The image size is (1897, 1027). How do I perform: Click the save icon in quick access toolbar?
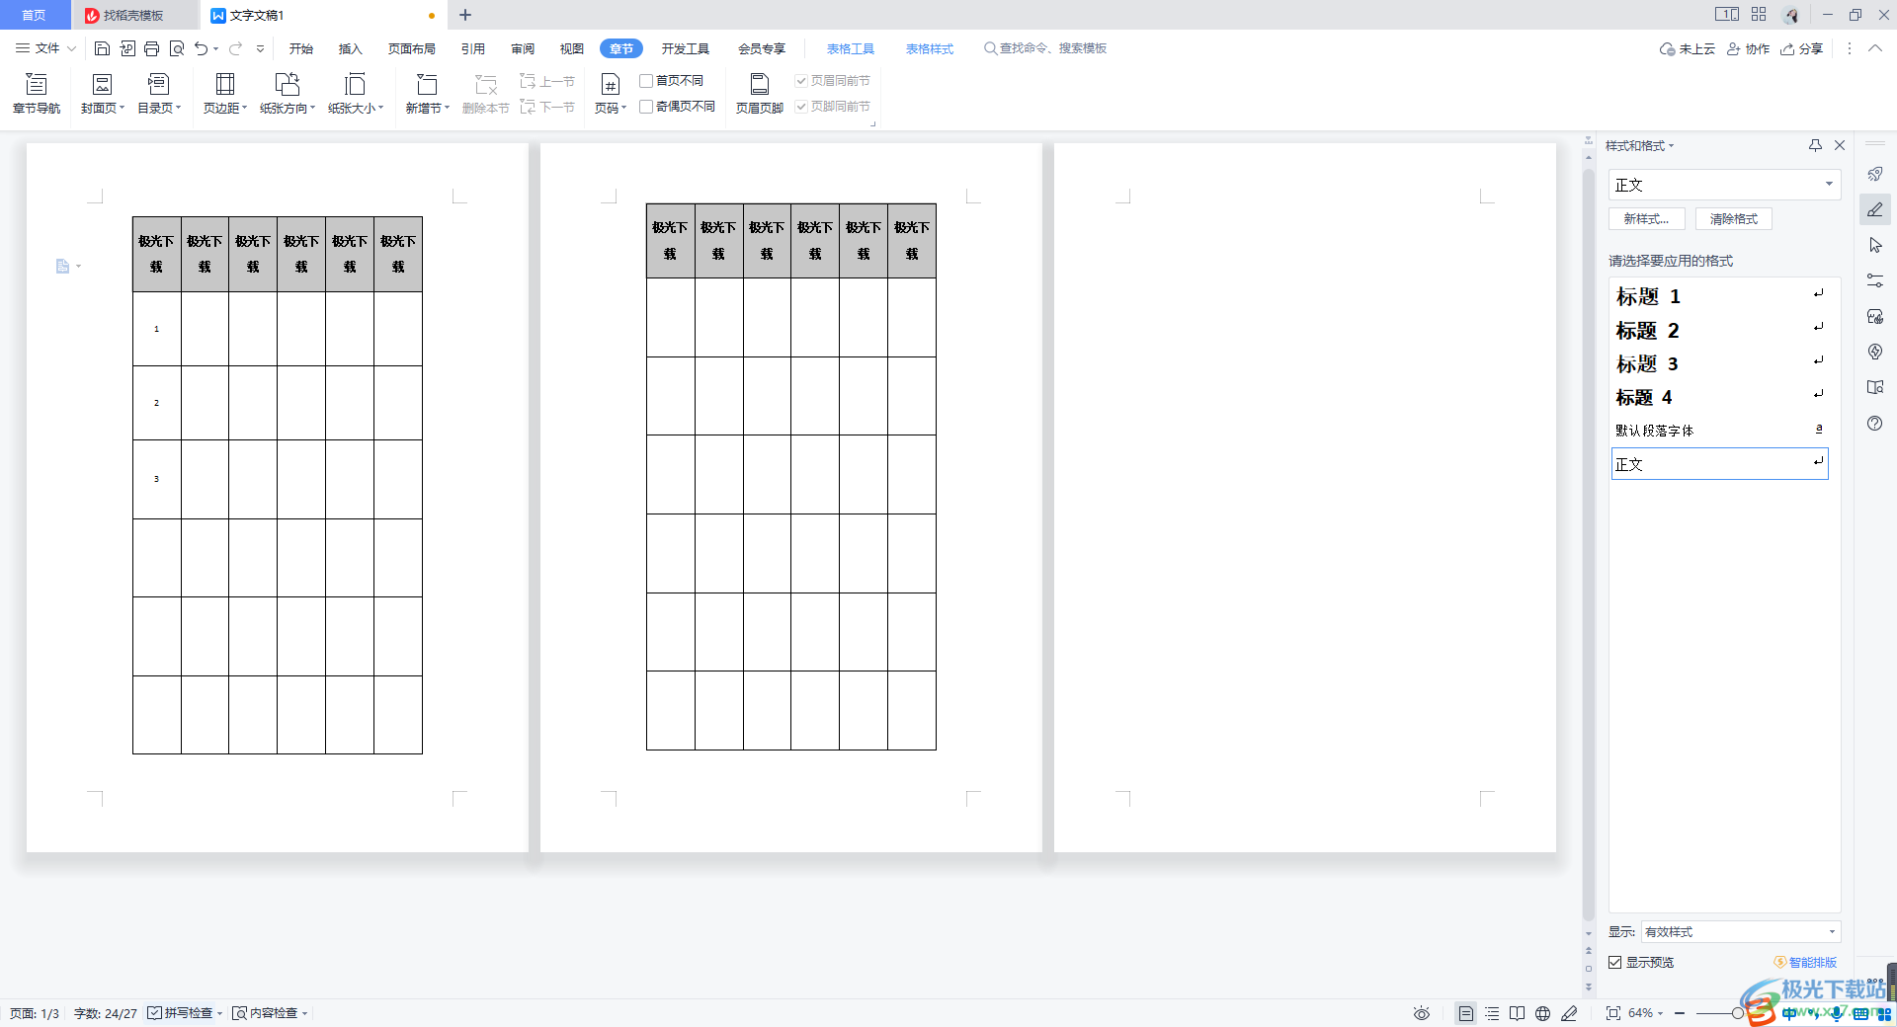point(102,48)
